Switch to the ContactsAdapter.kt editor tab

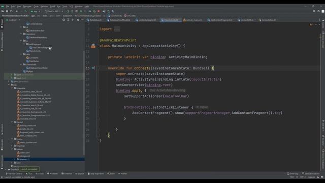click(x=147, y=20)
